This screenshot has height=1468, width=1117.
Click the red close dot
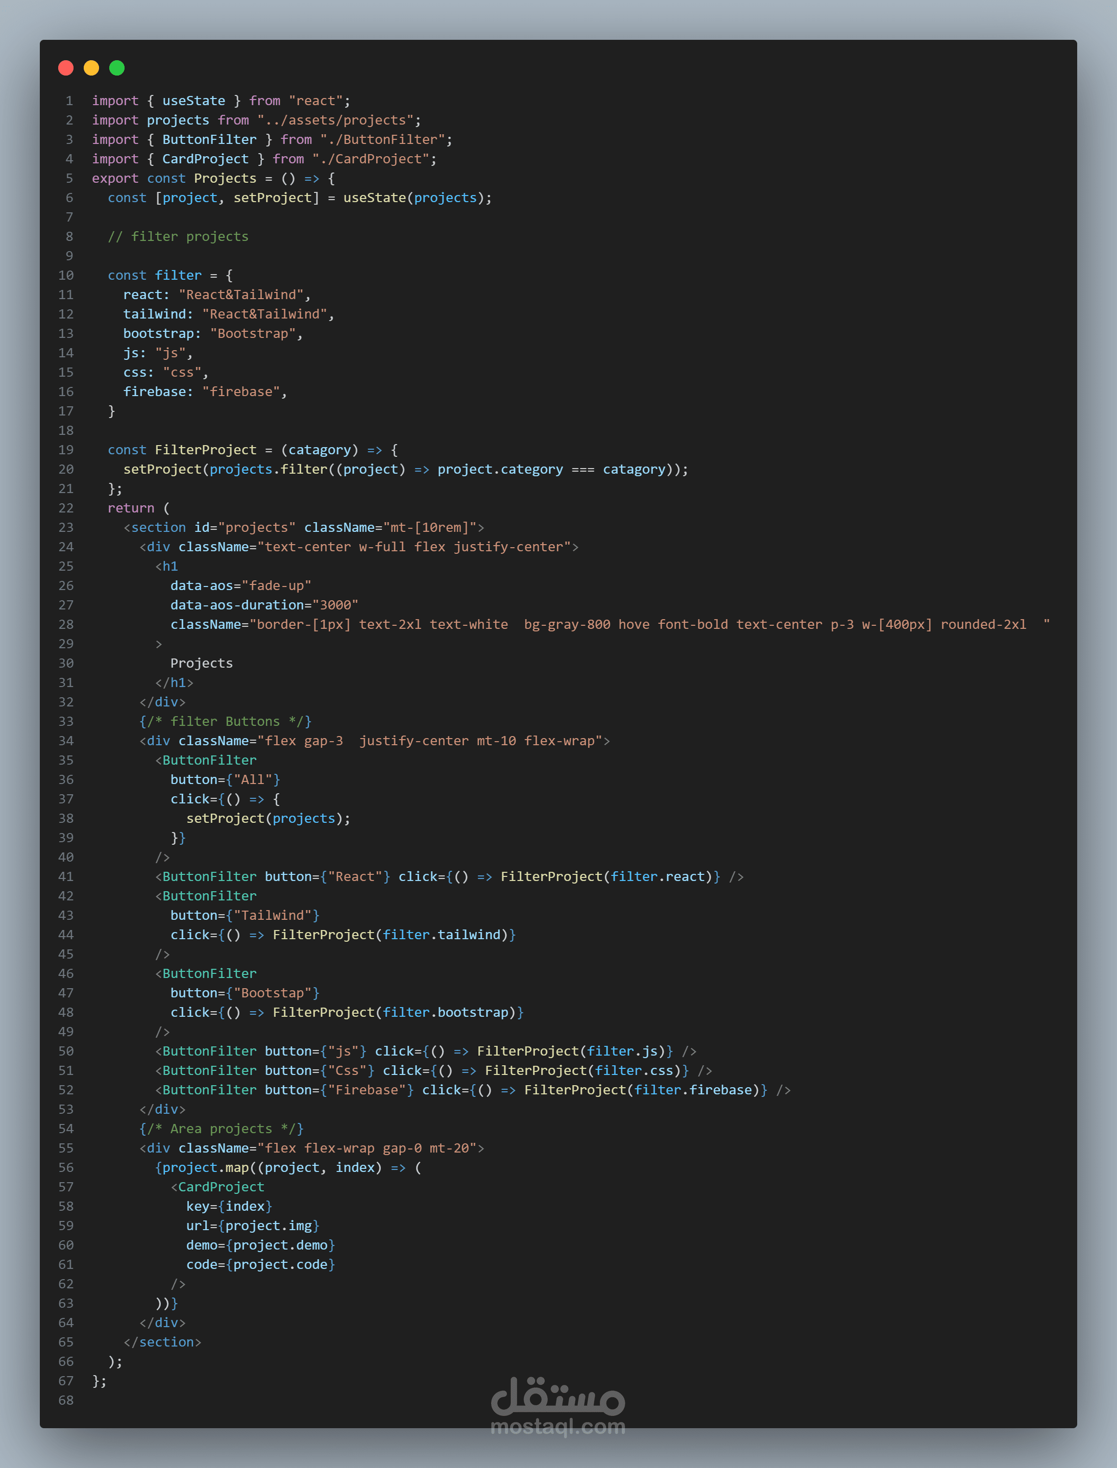(x=66, y=68)
